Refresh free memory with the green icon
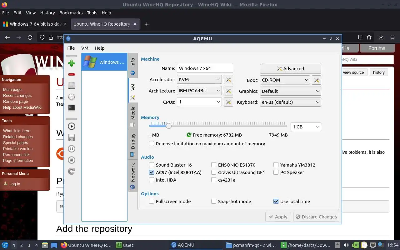Screen dimensions: 400x250 tap(189, 135)
